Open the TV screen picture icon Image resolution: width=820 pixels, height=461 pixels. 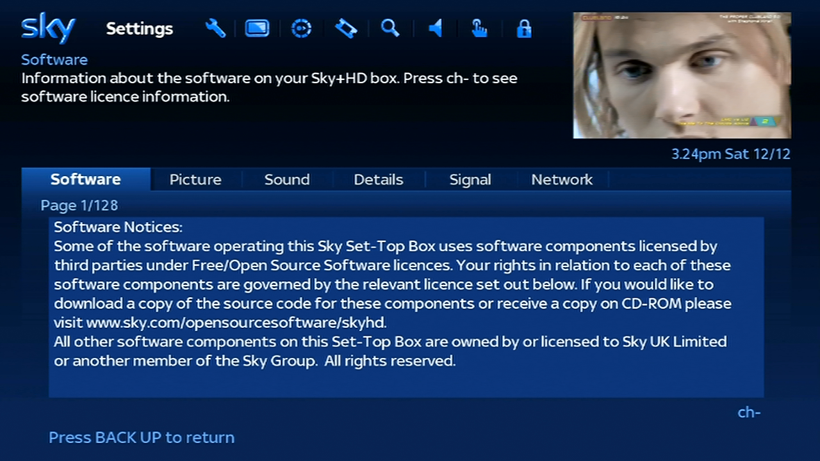(257, 29)
